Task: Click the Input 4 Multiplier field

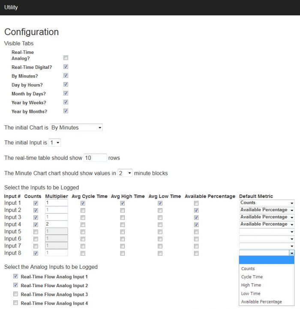Action: pos(56,224)
